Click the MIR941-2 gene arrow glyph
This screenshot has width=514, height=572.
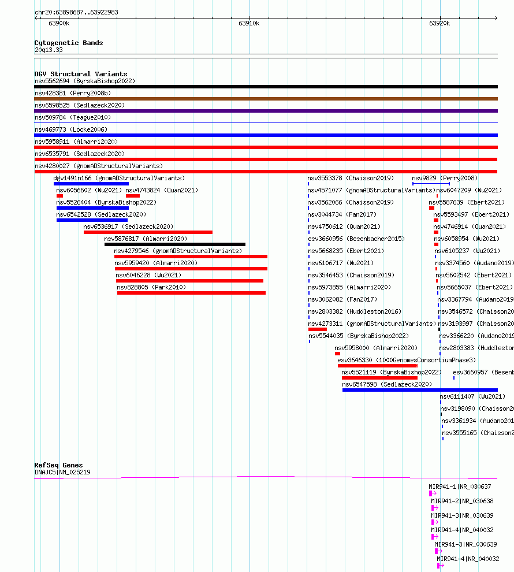[435, 508]
